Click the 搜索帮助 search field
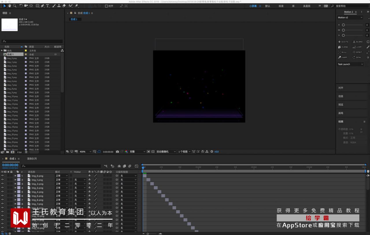Screen dimensions: 370x235 pyautogui.click(x=350, y=6)
